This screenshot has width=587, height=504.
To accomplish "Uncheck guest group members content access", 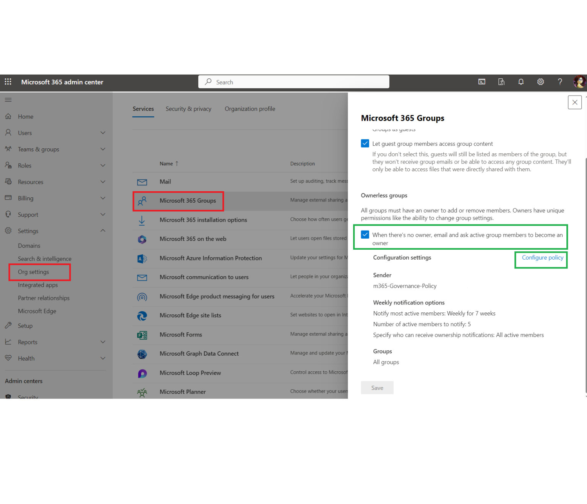I will pos(365,143).
